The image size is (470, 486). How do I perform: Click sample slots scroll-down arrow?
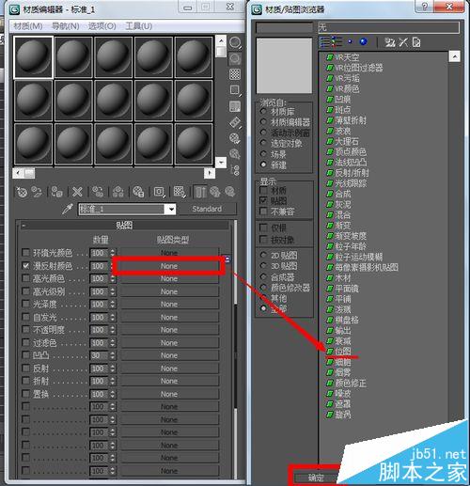coord(221,163)
